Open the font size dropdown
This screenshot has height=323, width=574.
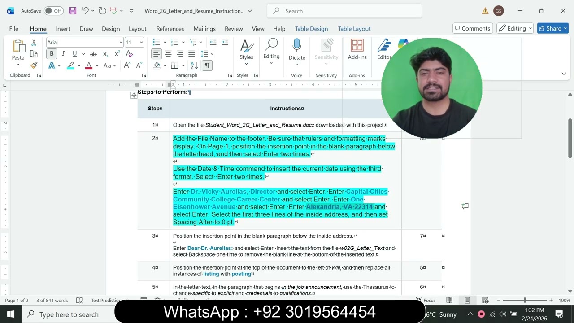[x=141, y=42]
